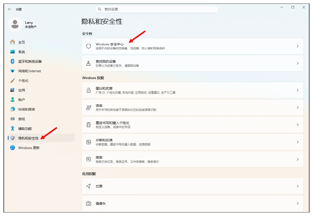Screen dimensions: 313x216
Task: Open 建议和优惠 settings
Action: click(193, 90)
